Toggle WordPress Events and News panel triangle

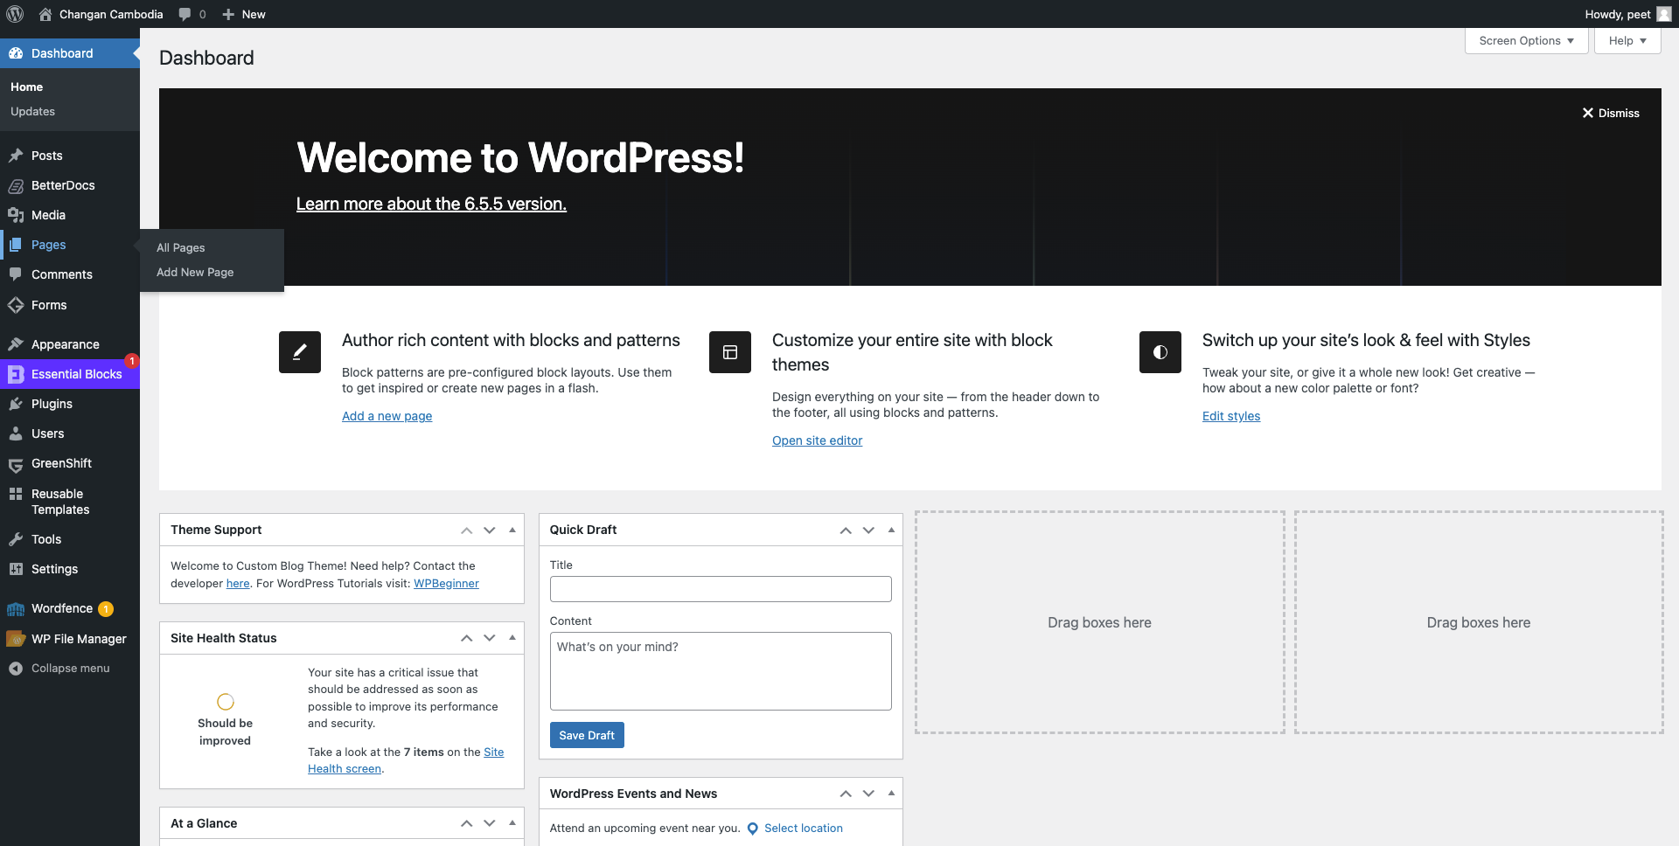[x=891, y=794]
